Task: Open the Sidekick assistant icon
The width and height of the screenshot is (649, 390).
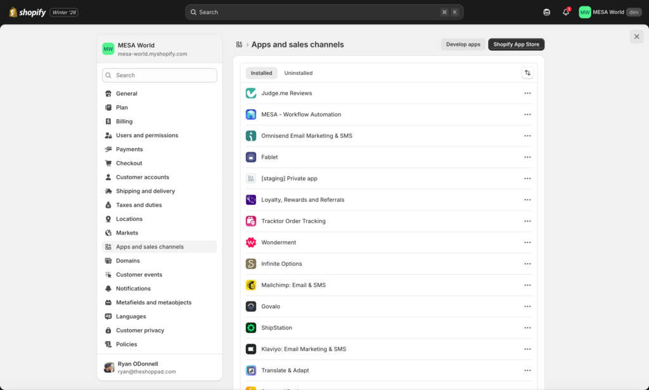Action: 546,12
